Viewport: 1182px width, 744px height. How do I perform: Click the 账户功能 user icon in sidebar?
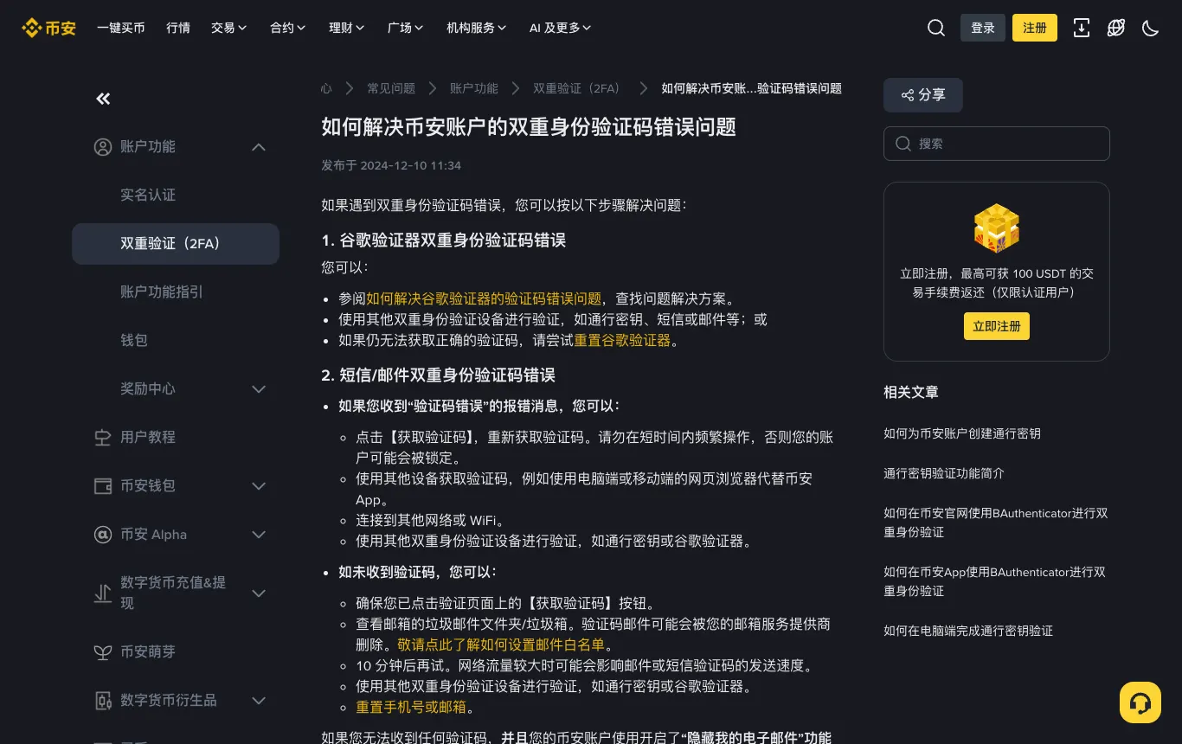click(x=103, y=147)
